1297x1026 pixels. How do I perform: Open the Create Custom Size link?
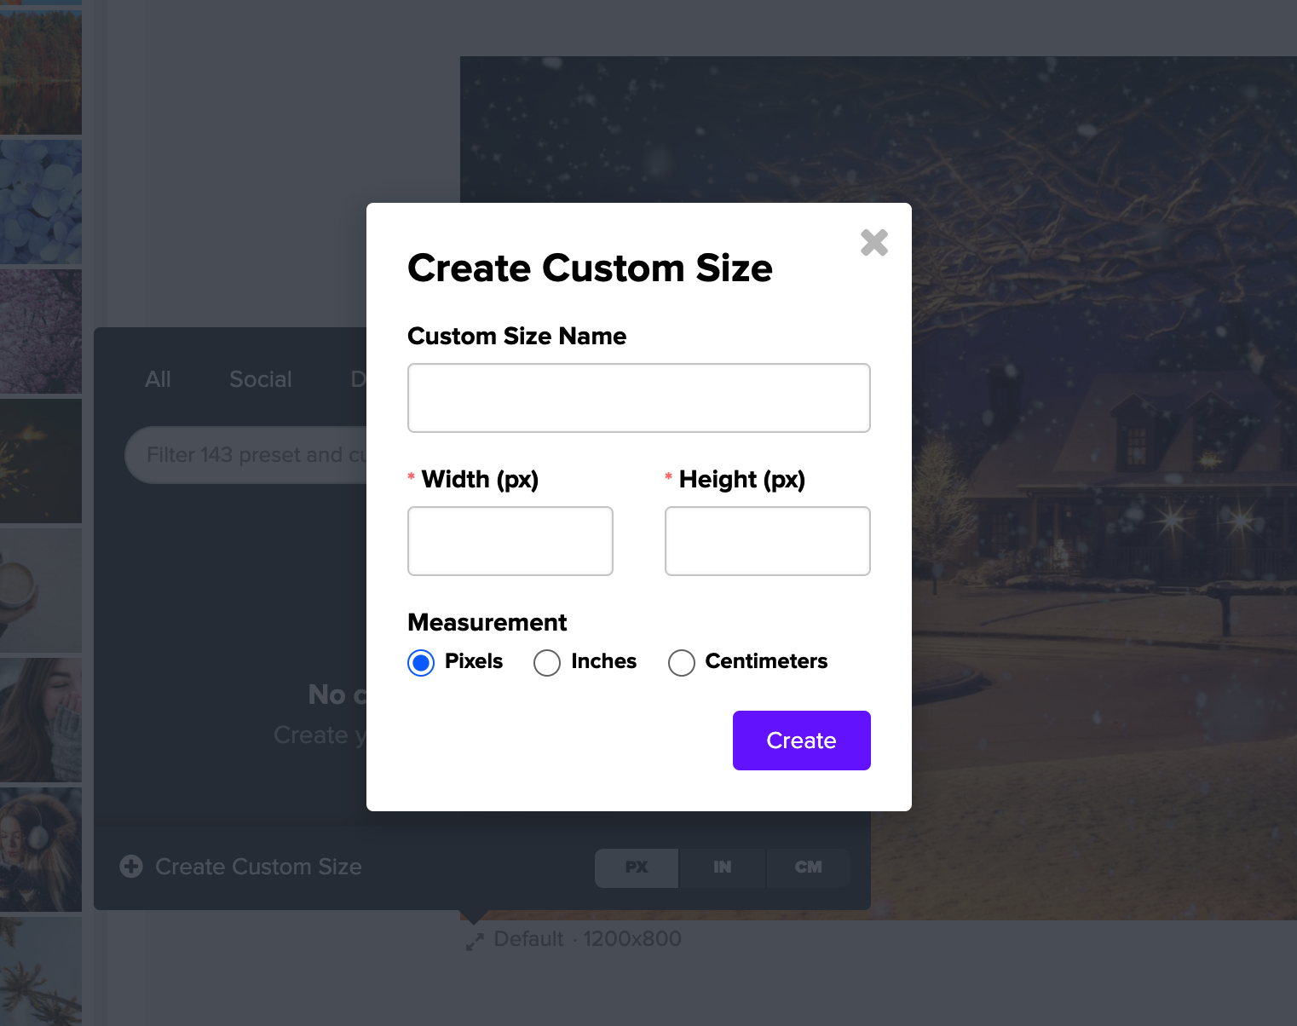click(x=258, y=867)
